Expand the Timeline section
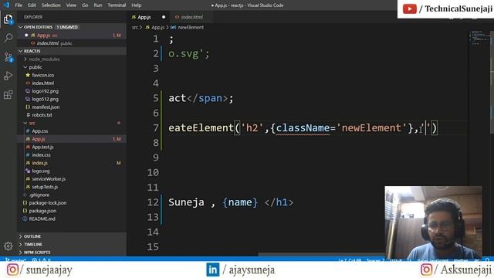 [32, 244]
